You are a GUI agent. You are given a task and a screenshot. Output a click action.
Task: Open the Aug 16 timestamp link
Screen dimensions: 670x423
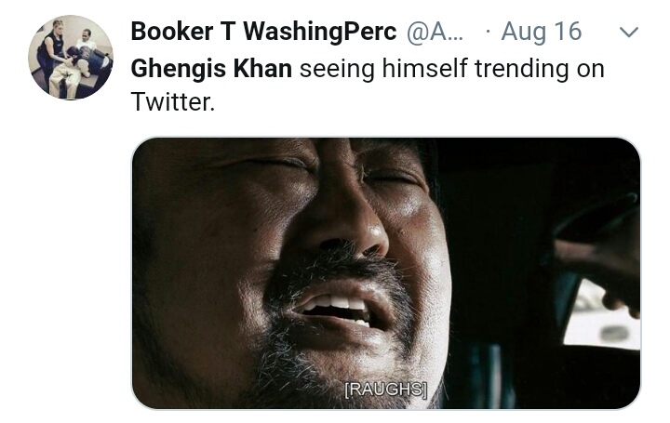pyautogui.click(x=542, y=32)
